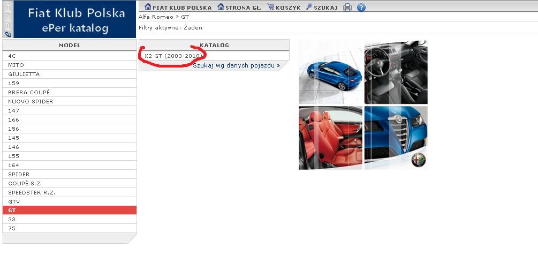Select model 146 in the list
This screenshot has width=538, height=255.
pos(70,147)
